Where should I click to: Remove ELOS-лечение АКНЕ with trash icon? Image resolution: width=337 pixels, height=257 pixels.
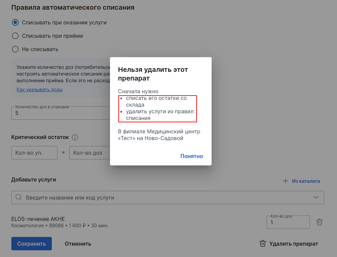[x=319, y=222]
